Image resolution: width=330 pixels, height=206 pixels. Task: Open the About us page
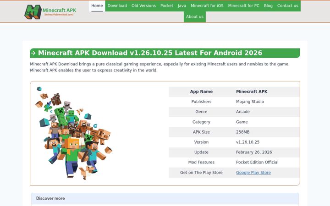(195, 17)
